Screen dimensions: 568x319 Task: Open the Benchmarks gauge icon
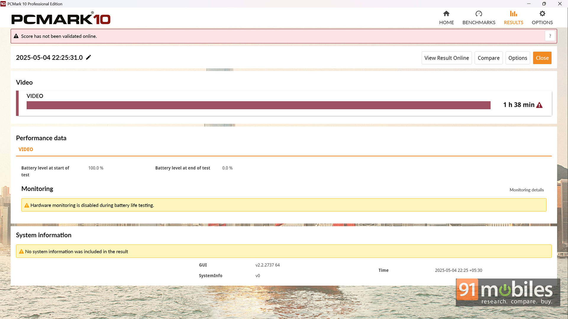pos(479,14)
